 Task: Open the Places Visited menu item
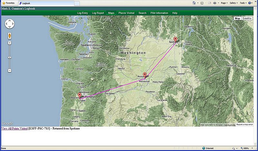pos(126,13)
